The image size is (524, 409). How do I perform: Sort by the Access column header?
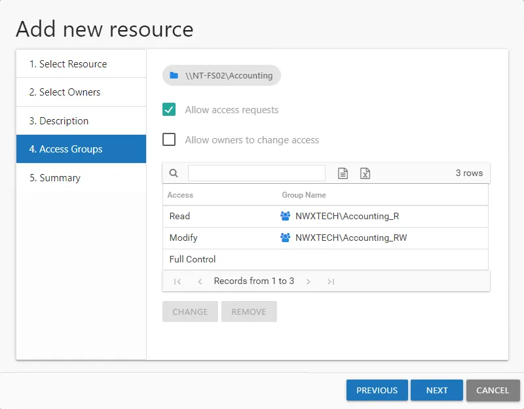tap(180, 195)
